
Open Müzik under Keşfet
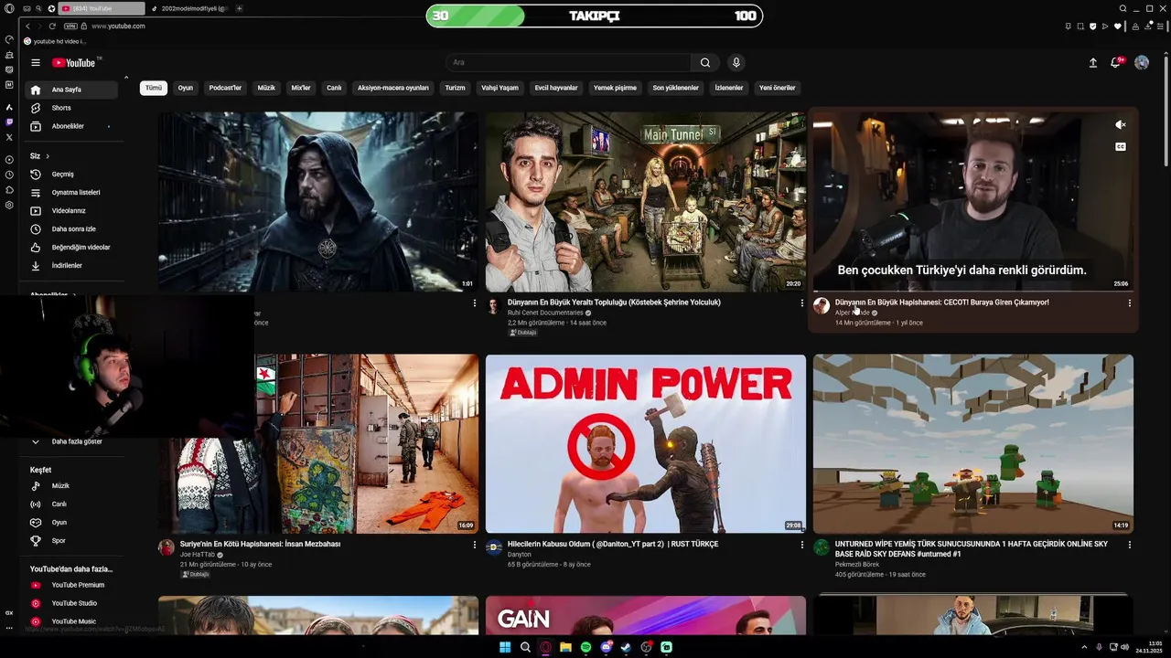click(72, 485)
